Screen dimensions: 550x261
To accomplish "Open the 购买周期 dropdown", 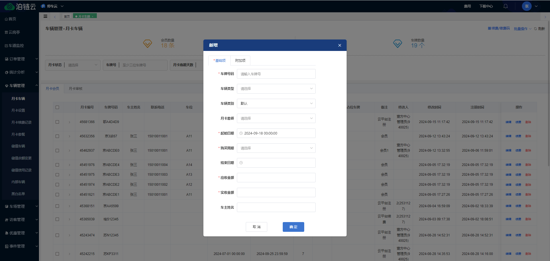I will pos(276,148).
